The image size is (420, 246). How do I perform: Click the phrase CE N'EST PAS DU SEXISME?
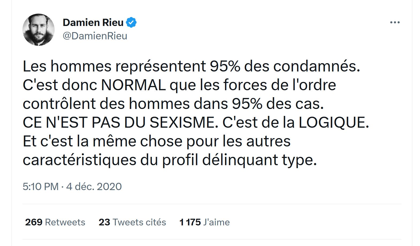point(119,123)
